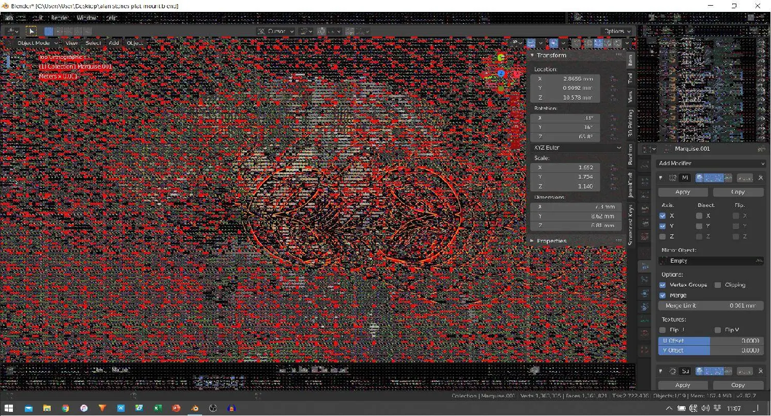Open Blender from the Windows taskbar
771x416 pixels.
point(194,408)
